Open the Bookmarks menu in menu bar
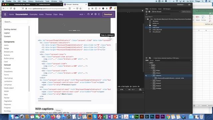This screenshot has height=120, width=213. [39, 1]
